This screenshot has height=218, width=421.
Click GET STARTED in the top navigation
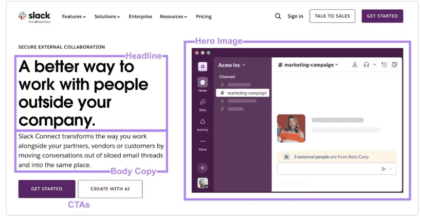[x=383, y=16]
